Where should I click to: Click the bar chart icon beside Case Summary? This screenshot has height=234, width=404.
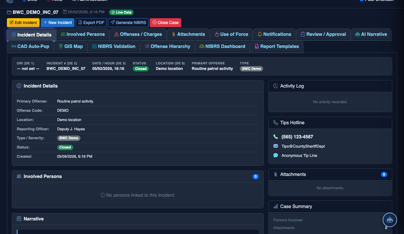(x=276, y=206)
